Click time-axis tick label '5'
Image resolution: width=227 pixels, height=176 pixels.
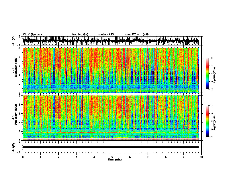112,157
